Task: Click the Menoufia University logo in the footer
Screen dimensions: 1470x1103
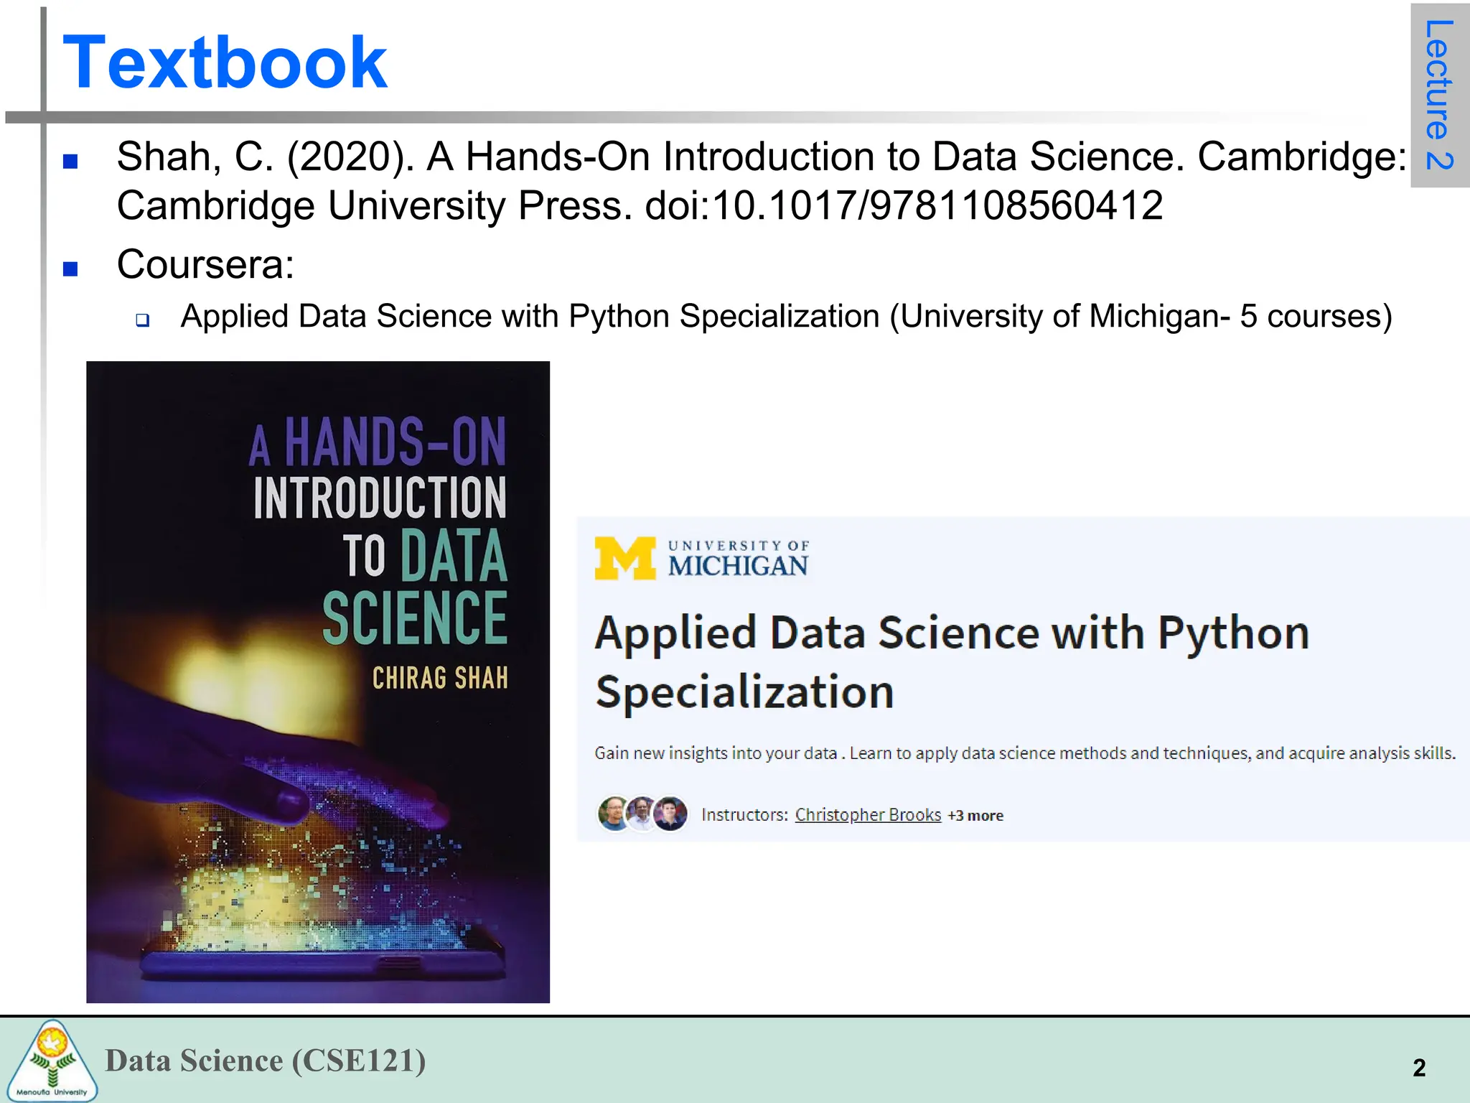Action: tap(52, 1061)
